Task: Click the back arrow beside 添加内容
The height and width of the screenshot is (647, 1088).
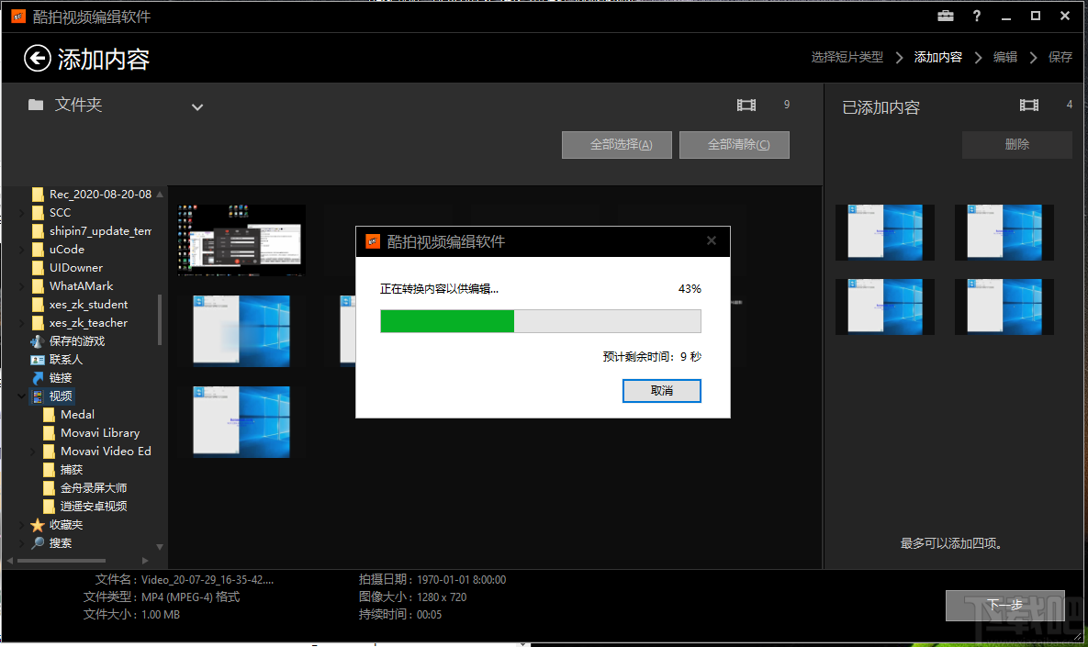Action: tap(37, 58)
